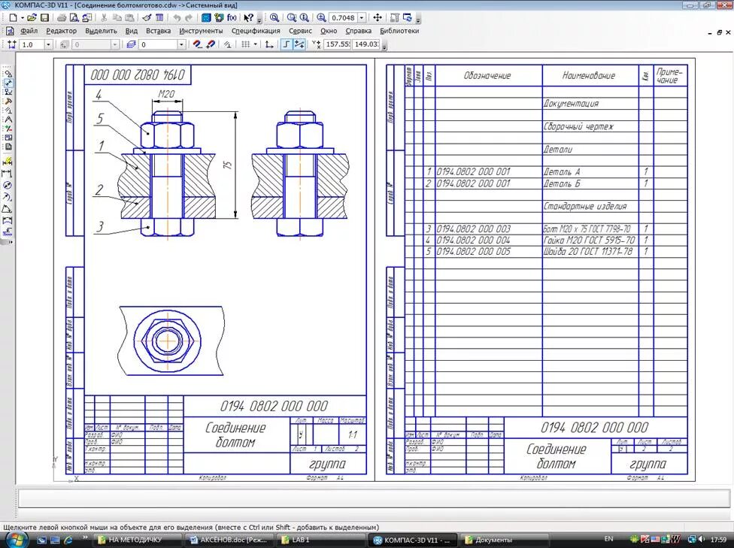Click the zoom scale field 0.7048
734x548 pixels.
tap(343, 18)
